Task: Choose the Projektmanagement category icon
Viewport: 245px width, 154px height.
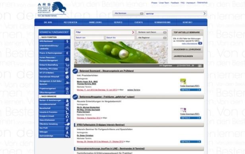Action: tap(67, 89)
